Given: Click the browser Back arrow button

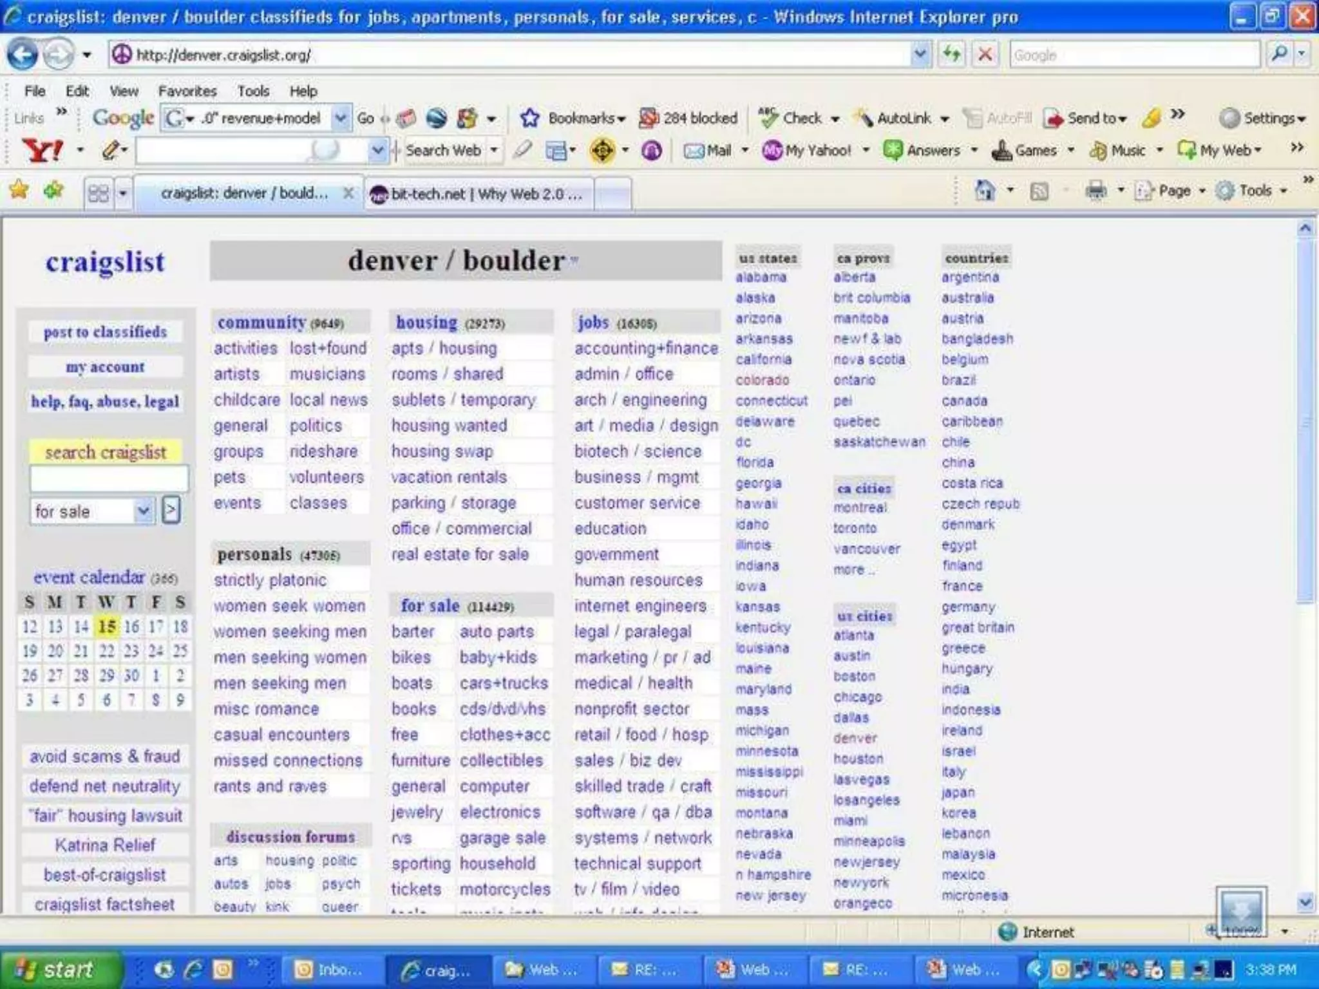Looking at the screenshot, I should click(x=23, y=55).
